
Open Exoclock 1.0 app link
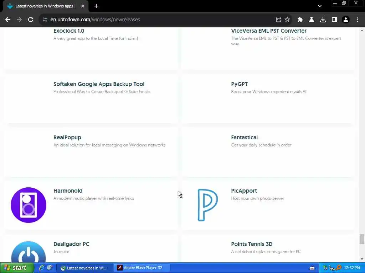coord(69,31)
